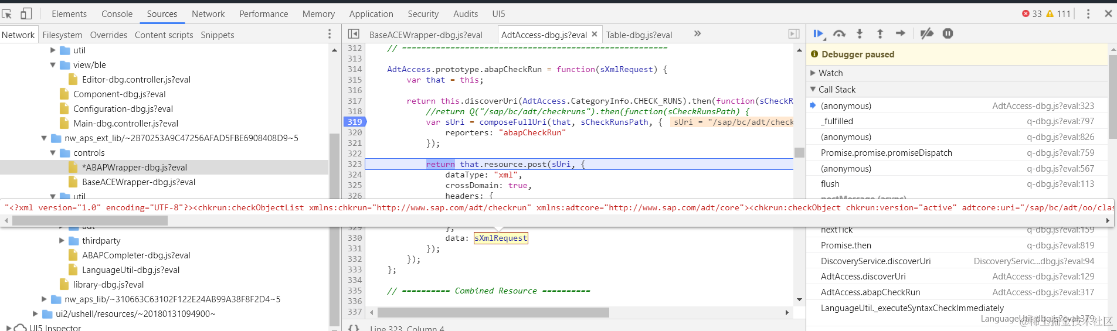Viewport: 1117px width, 331px height.
Task: Click the inspect element picker icon
Action: pos(7,13)
